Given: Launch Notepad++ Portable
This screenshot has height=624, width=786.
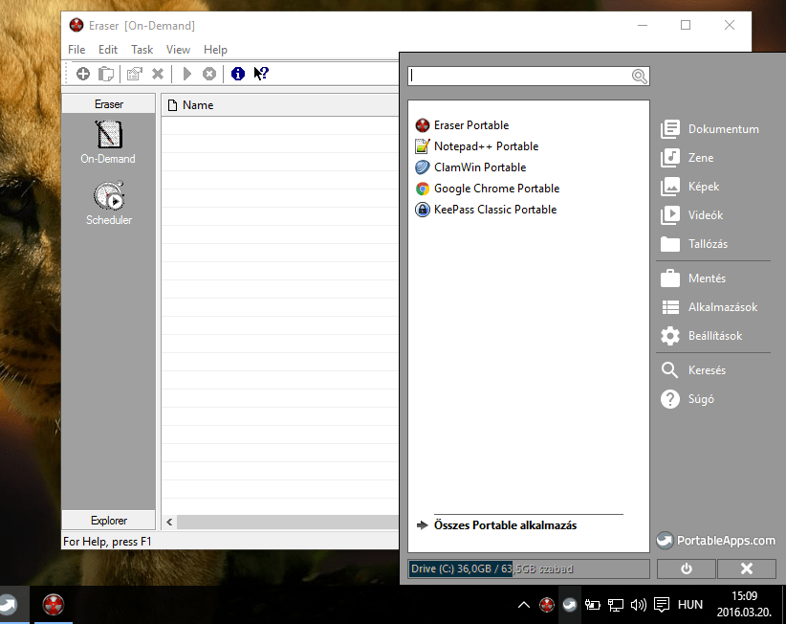Looking at the screenshot, I should pos(477,146).
